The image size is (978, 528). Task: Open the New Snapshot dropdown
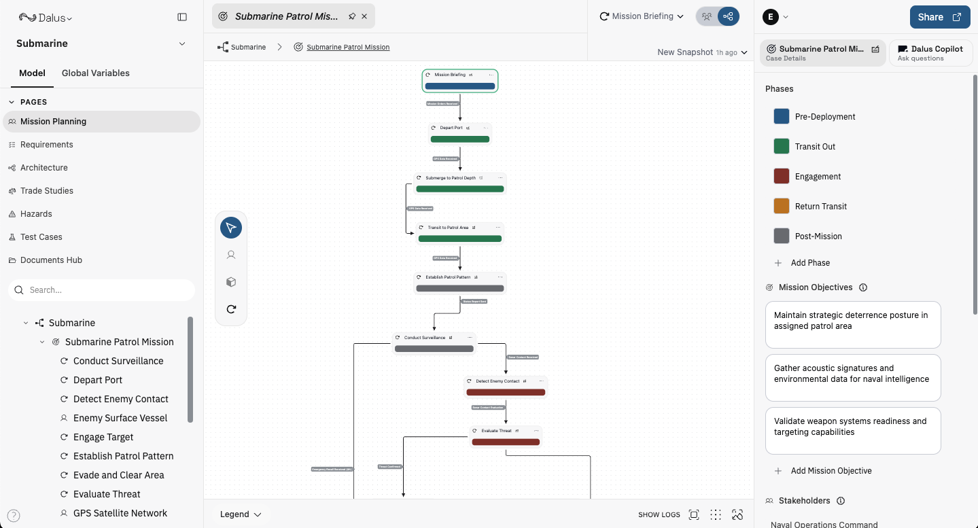tap(702, 52)
